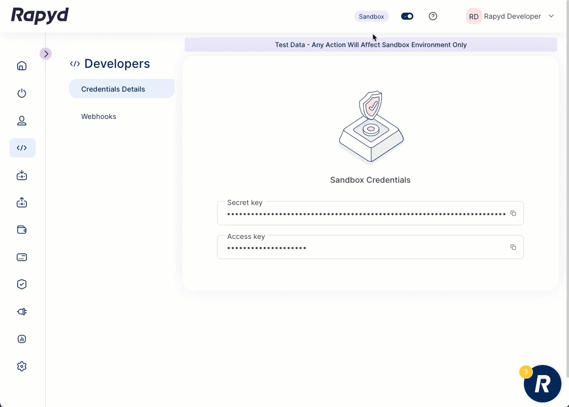
Task: Click the Test Data sandbox notice banner
Action: pos(371,45)
